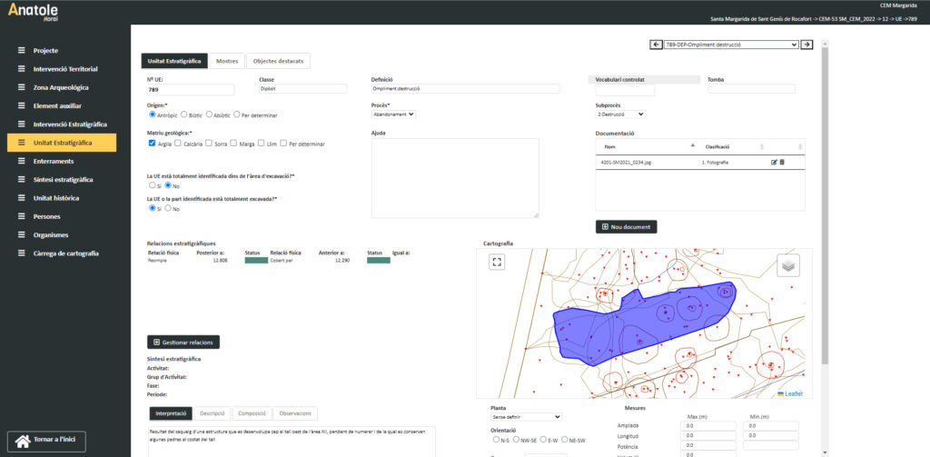Expand the Subprocés dropdown
Image resolution: width=930 pixels, height=457 pixels.
614,114
